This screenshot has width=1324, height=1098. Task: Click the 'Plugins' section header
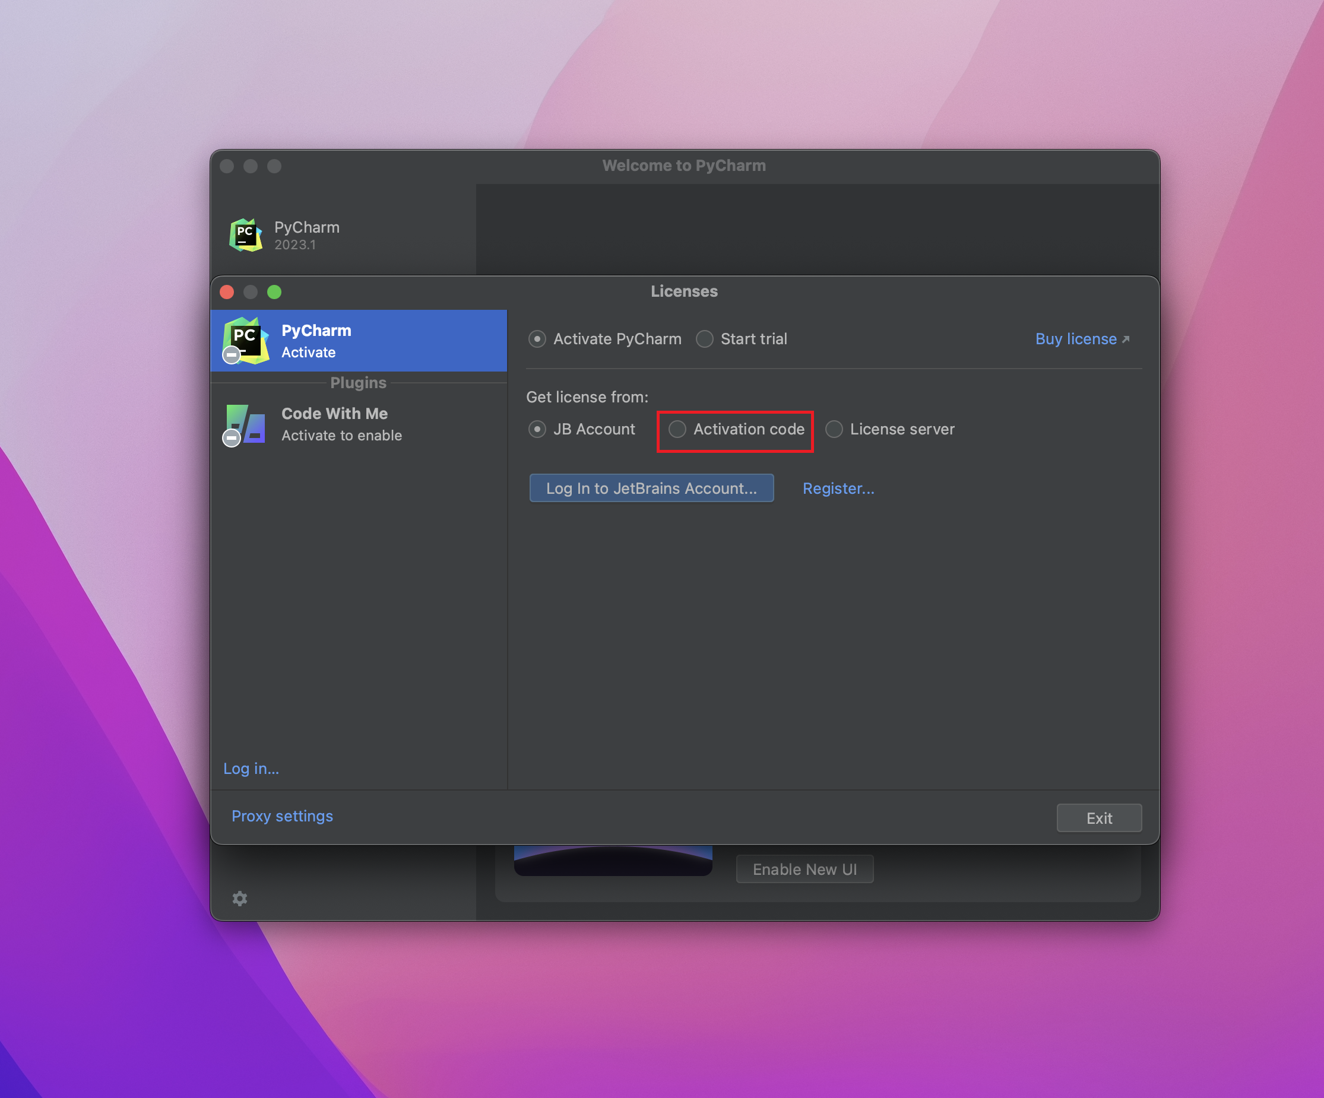[358, 383]
